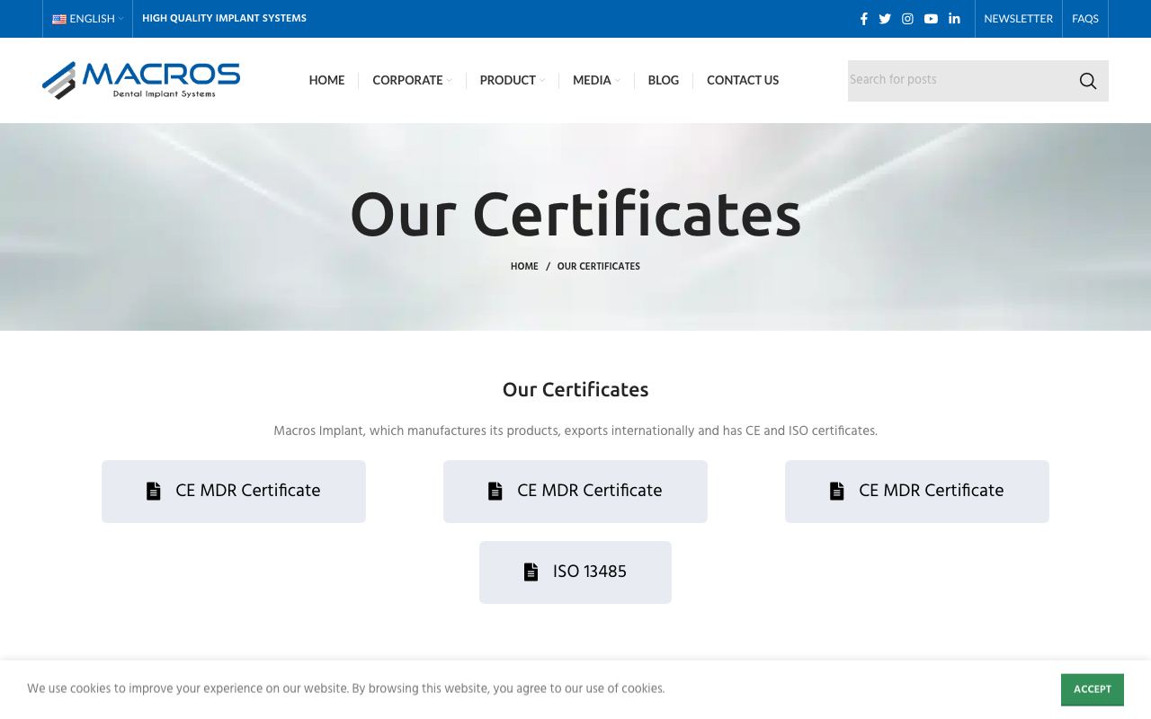
Task: Open the middle CE MDR Certificate button
Action: (x=575, y=492)
